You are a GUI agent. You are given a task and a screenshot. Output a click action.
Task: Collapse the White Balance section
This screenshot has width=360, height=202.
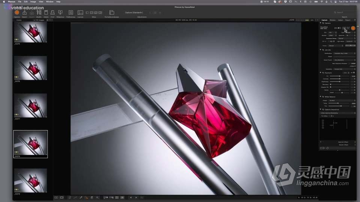click(321, 97)
